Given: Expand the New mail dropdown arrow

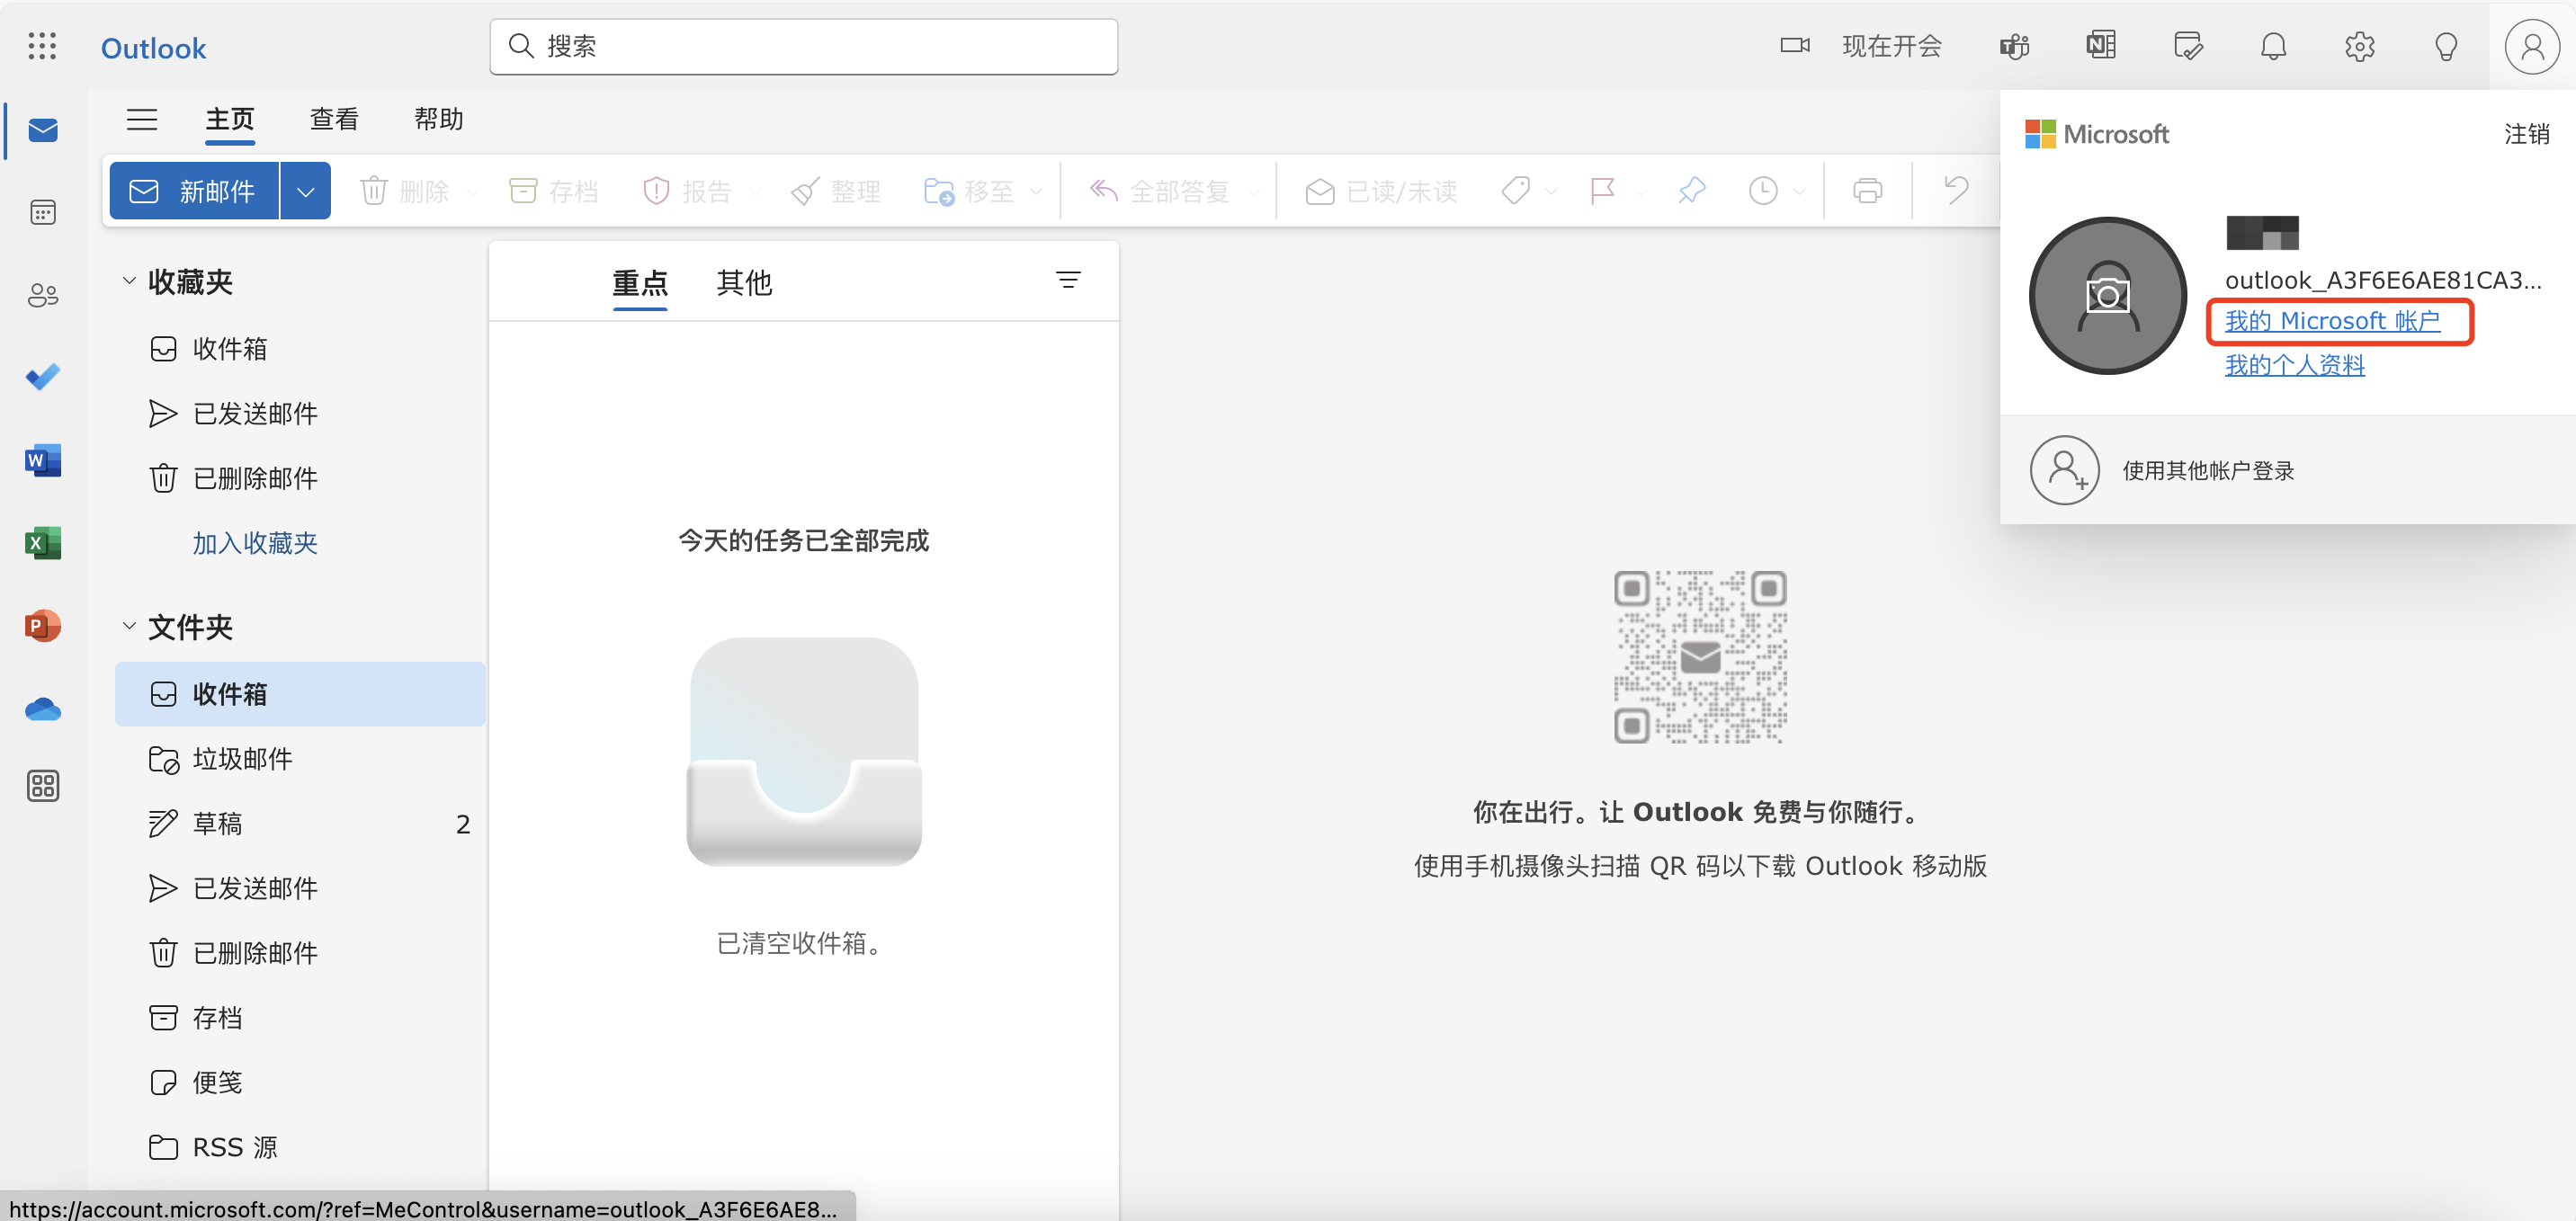Looking at the screenshot, I should (x=306, y=191).
